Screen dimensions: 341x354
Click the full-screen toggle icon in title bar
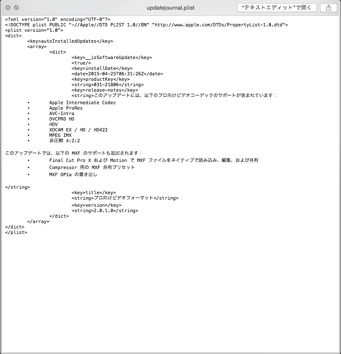pos(16,8)
